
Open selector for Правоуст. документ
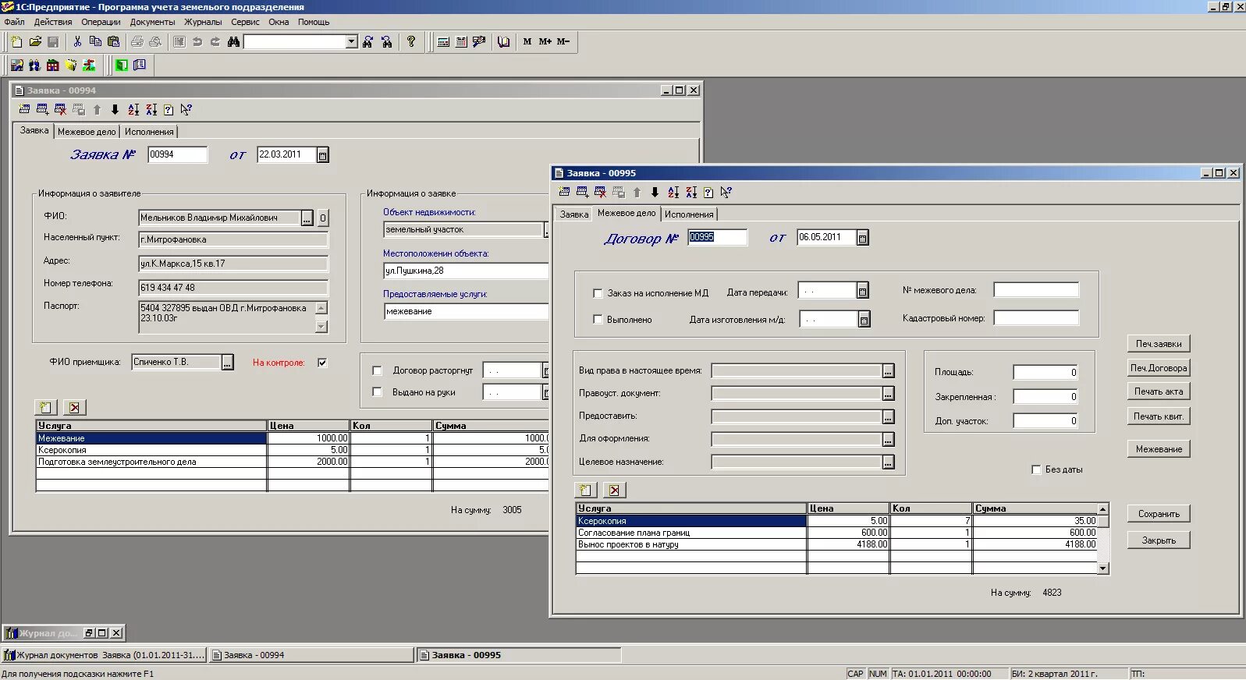coord(888,394)
